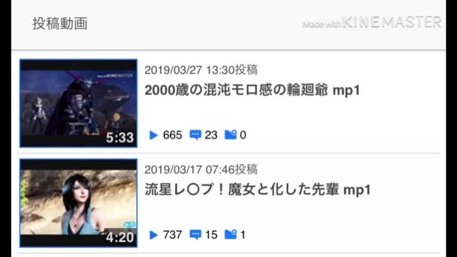Click play-count icon of the 737-view video
The height and width of the screenshot is (257, 457).
[154, 235]
